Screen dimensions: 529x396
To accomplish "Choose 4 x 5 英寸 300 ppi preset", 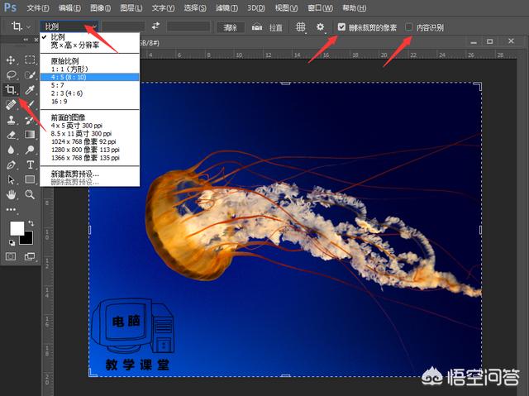I will (x=90, y=126).
